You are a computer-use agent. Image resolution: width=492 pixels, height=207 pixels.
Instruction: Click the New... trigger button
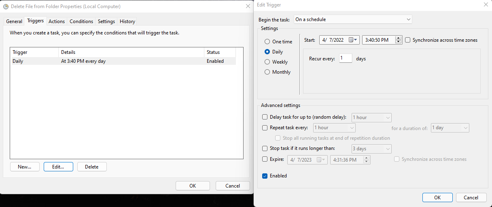pos(25,167)
